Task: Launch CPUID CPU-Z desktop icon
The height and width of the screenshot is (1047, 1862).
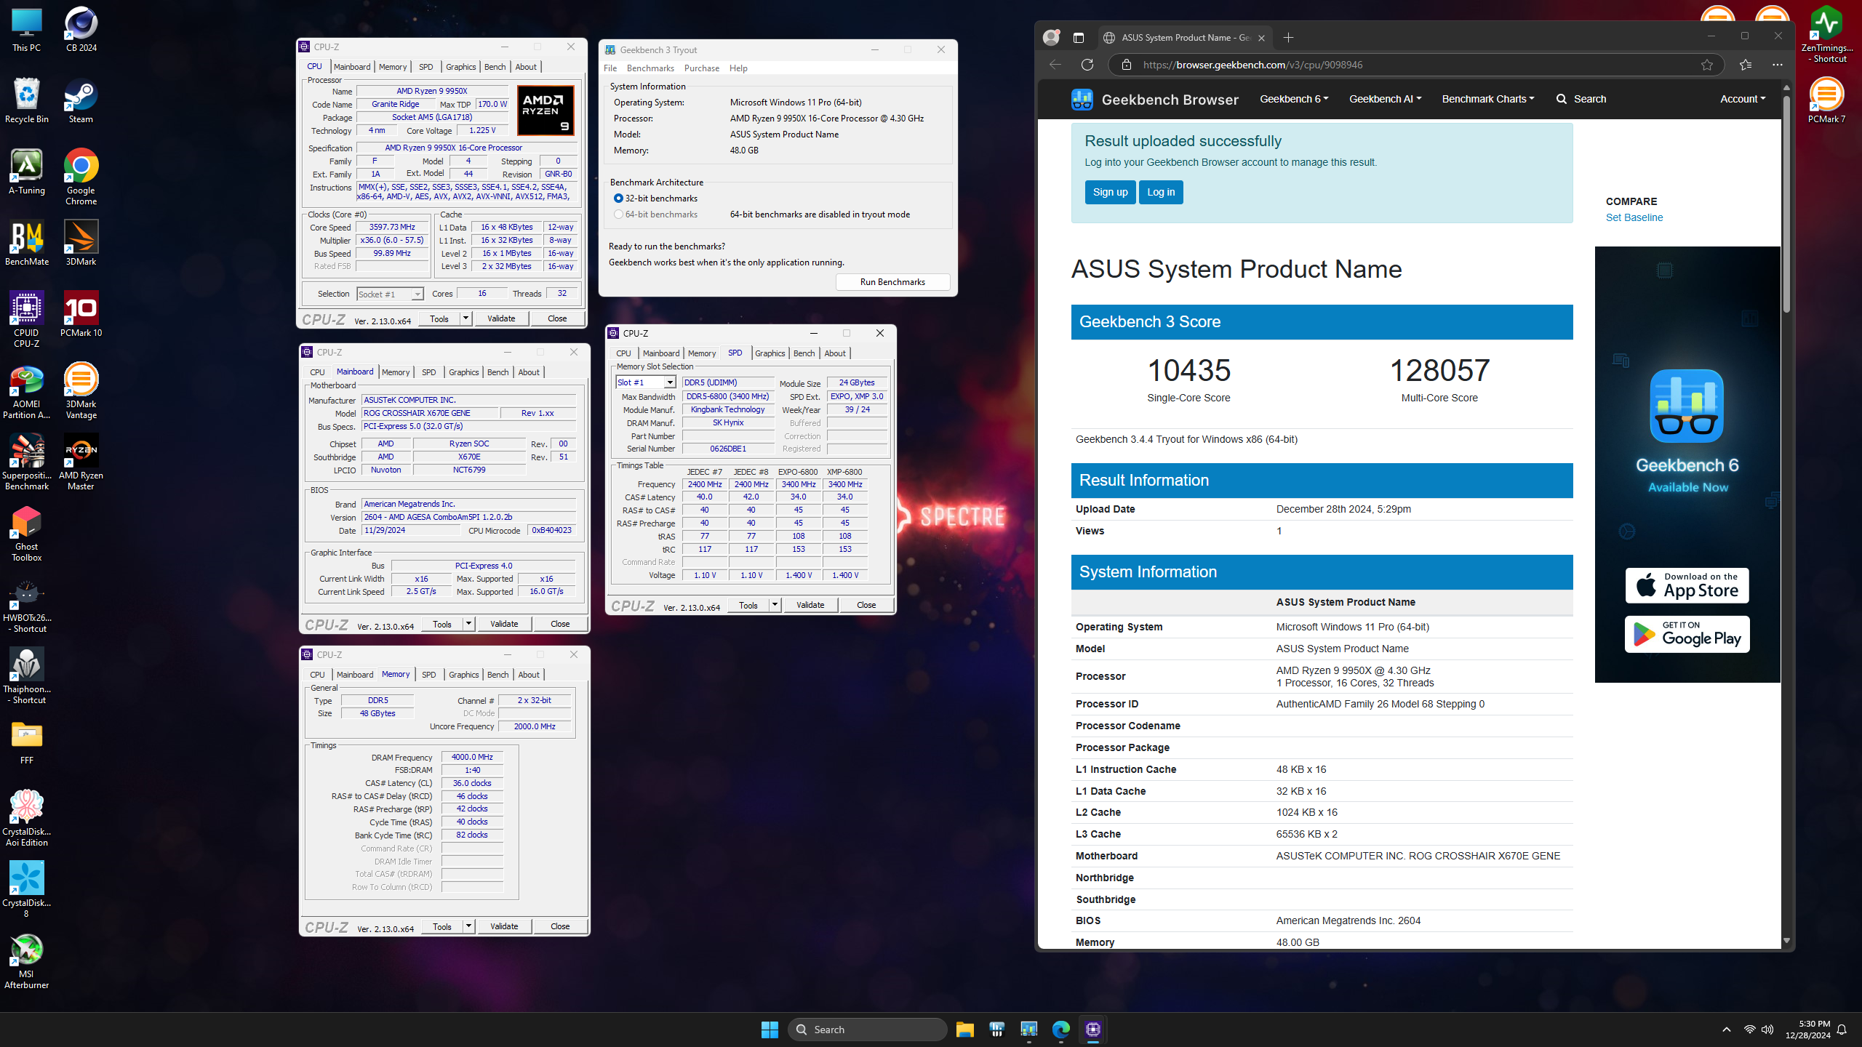Action: tap(27, 319)
